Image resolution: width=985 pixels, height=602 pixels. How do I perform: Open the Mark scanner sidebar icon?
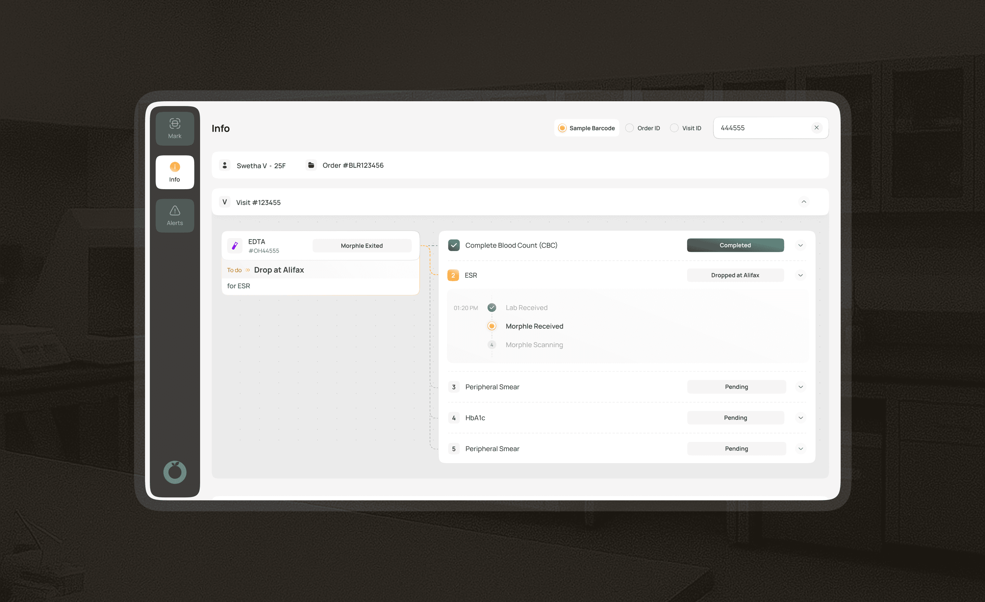[175, 128]
